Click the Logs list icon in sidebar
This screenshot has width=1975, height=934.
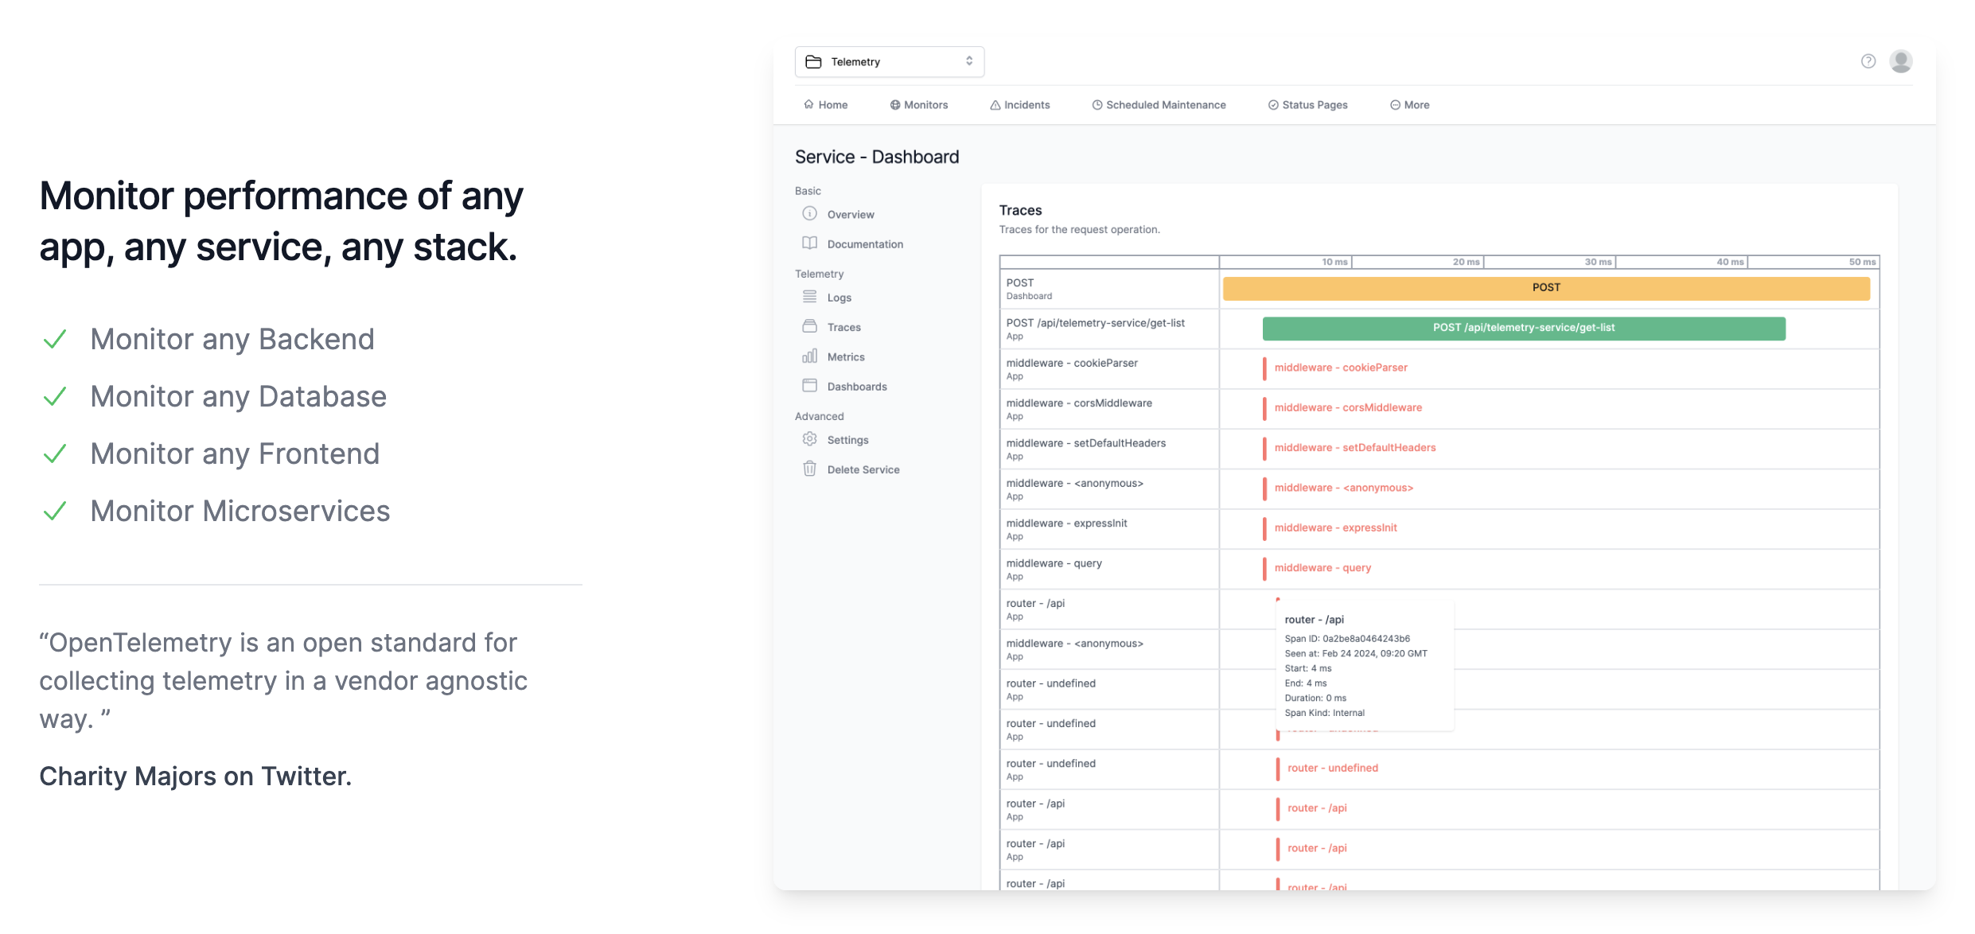(x=809, y=297)
